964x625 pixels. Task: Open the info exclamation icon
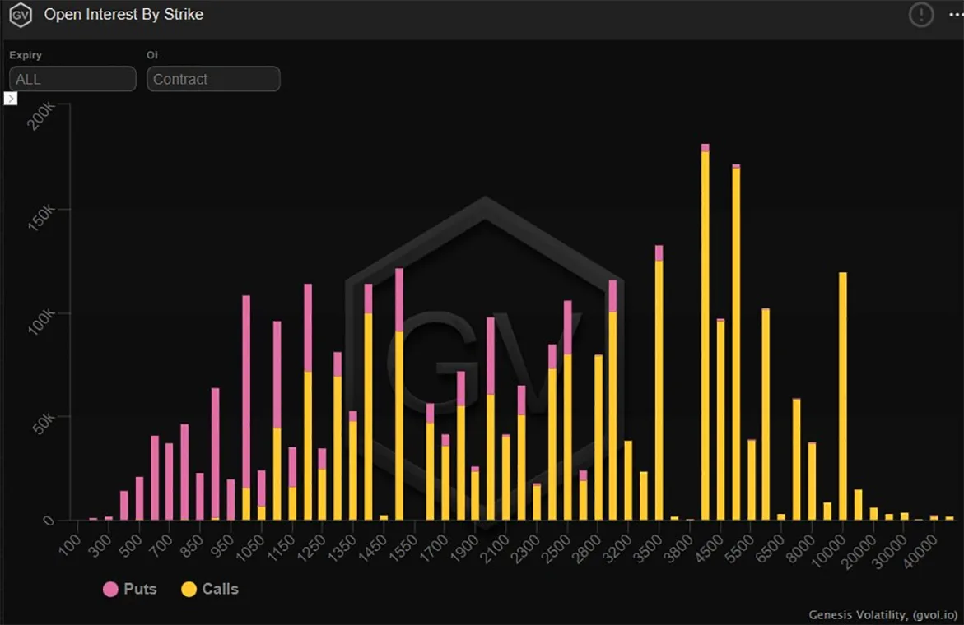[920, 15]
